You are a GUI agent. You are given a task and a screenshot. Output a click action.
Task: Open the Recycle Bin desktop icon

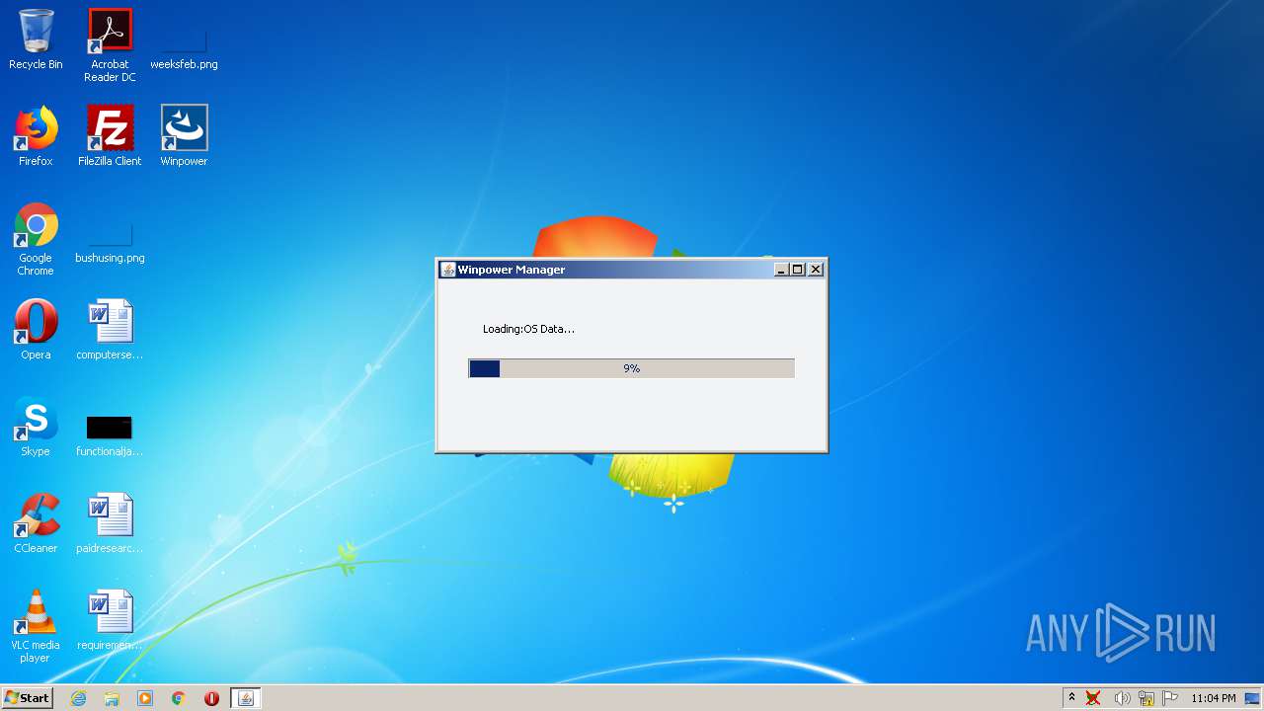36,39
